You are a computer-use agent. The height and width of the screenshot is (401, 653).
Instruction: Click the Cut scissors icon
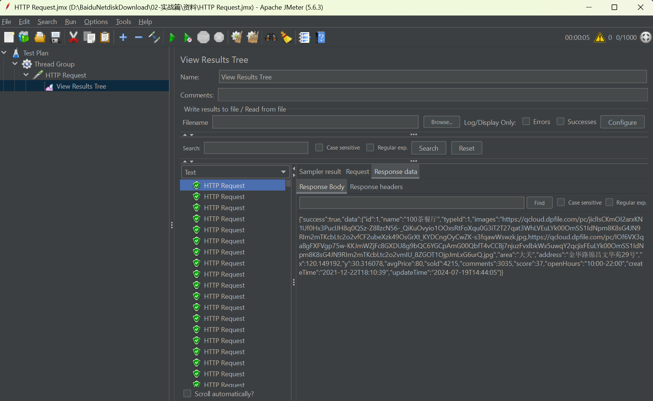click(x=73, y=37)
